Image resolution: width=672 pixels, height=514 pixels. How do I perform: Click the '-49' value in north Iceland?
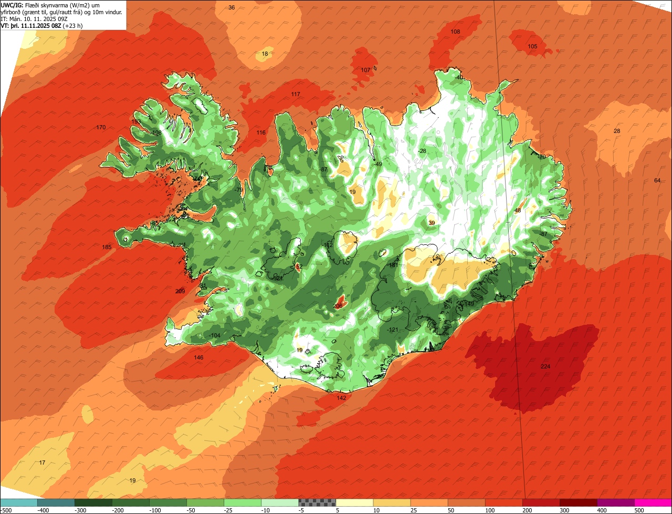(x=378, y=164)
